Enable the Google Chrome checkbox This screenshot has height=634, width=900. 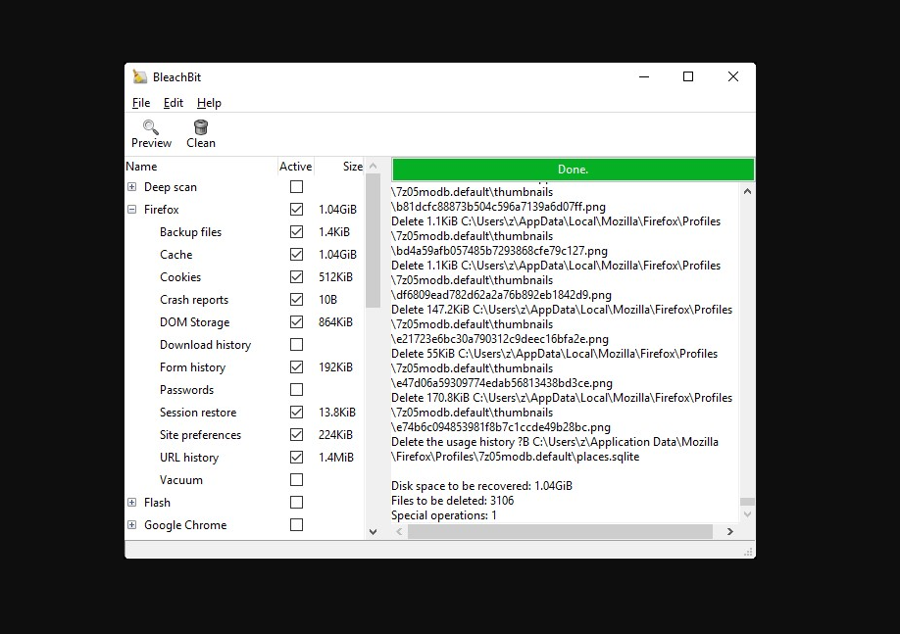(x=296, y=525)
